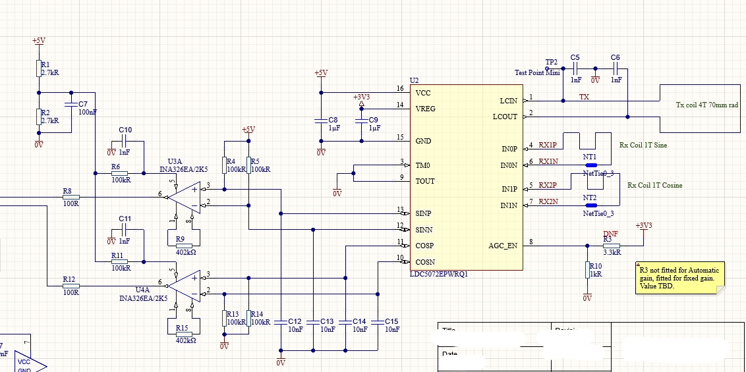The width and height of the screenshot is (746, 372).
Task: Select capacitor C10 1nF
Action: [124, 141]
